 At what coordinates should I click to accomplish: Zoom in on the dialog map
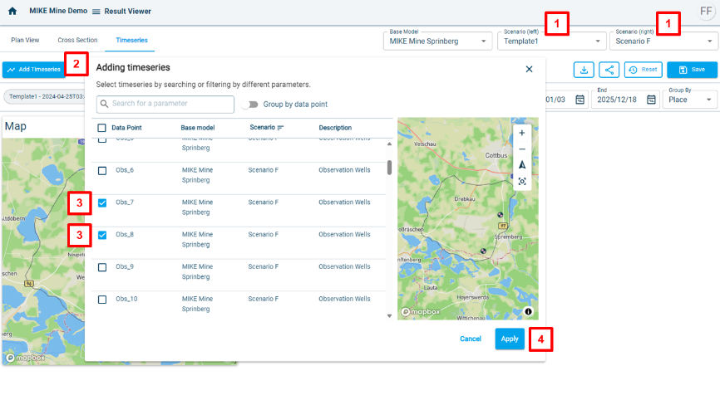[521, 133]
